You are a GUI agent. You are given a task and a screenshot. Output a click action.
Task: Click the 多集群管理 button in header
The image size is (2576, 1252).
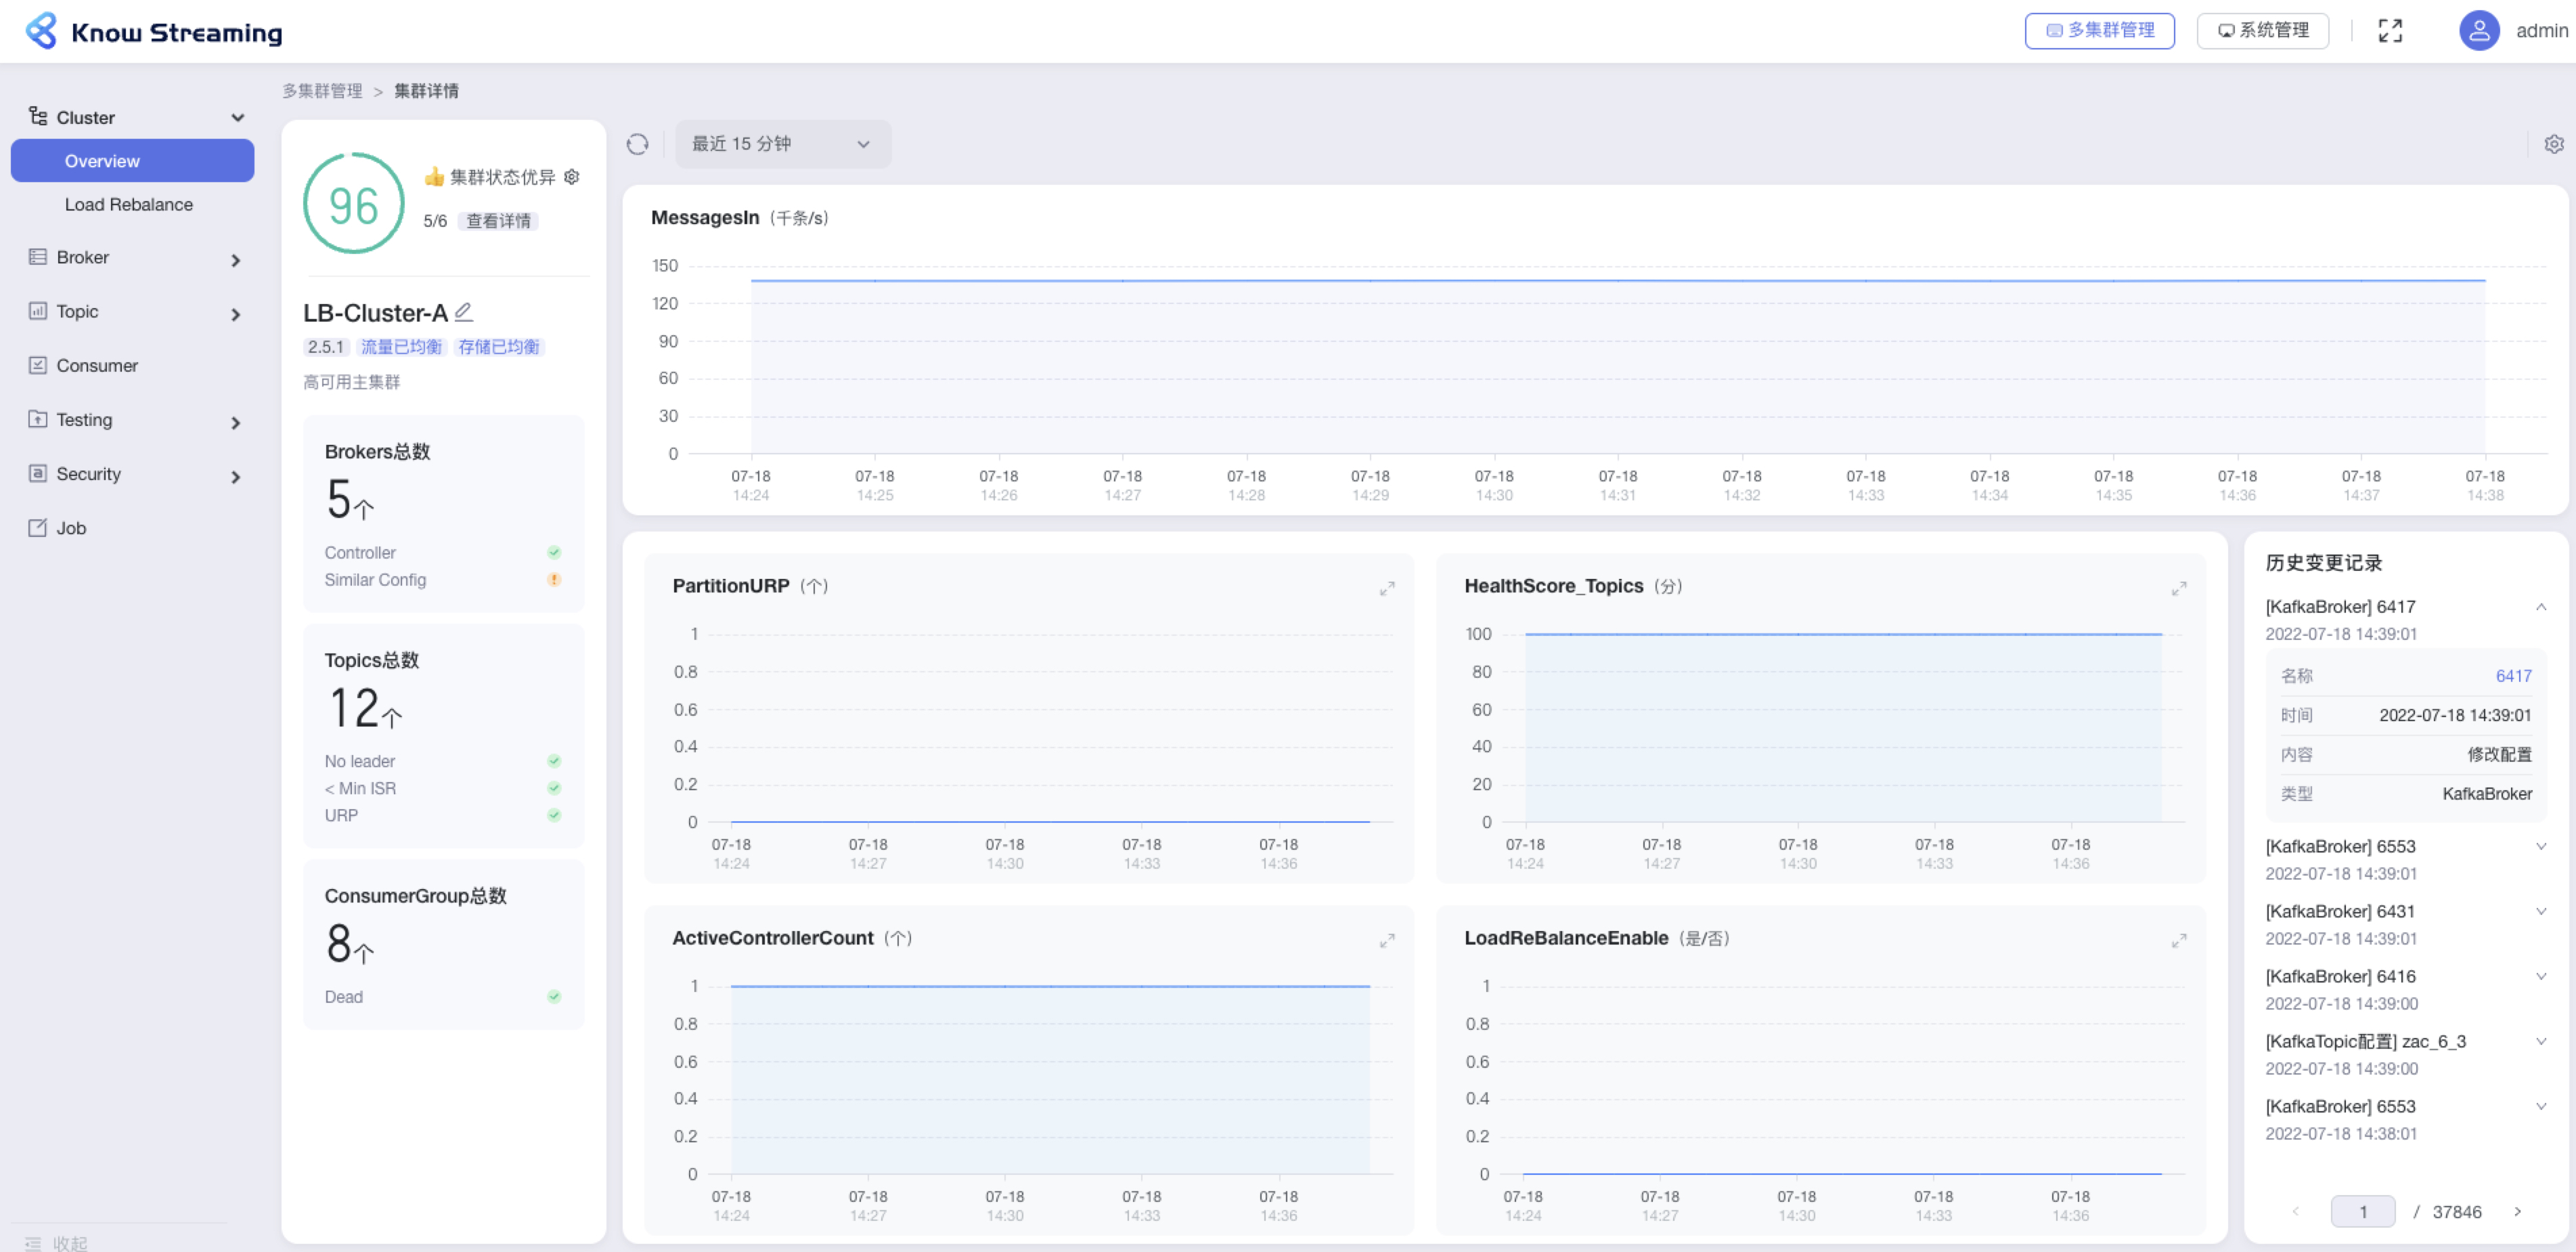2099,31
